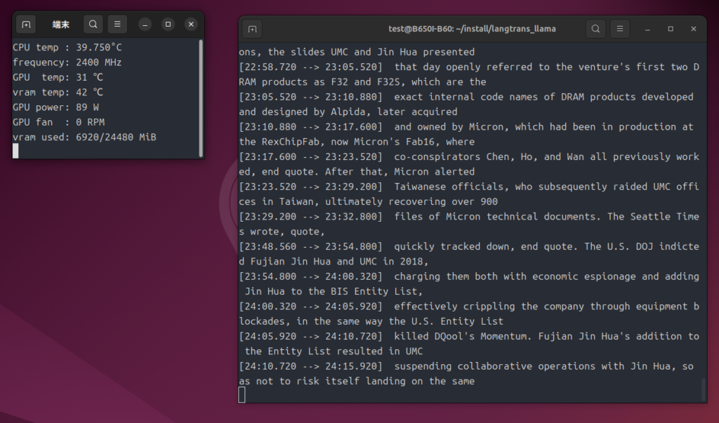Open the langtrans_llama terminal hamburger menu

[619, 29]
